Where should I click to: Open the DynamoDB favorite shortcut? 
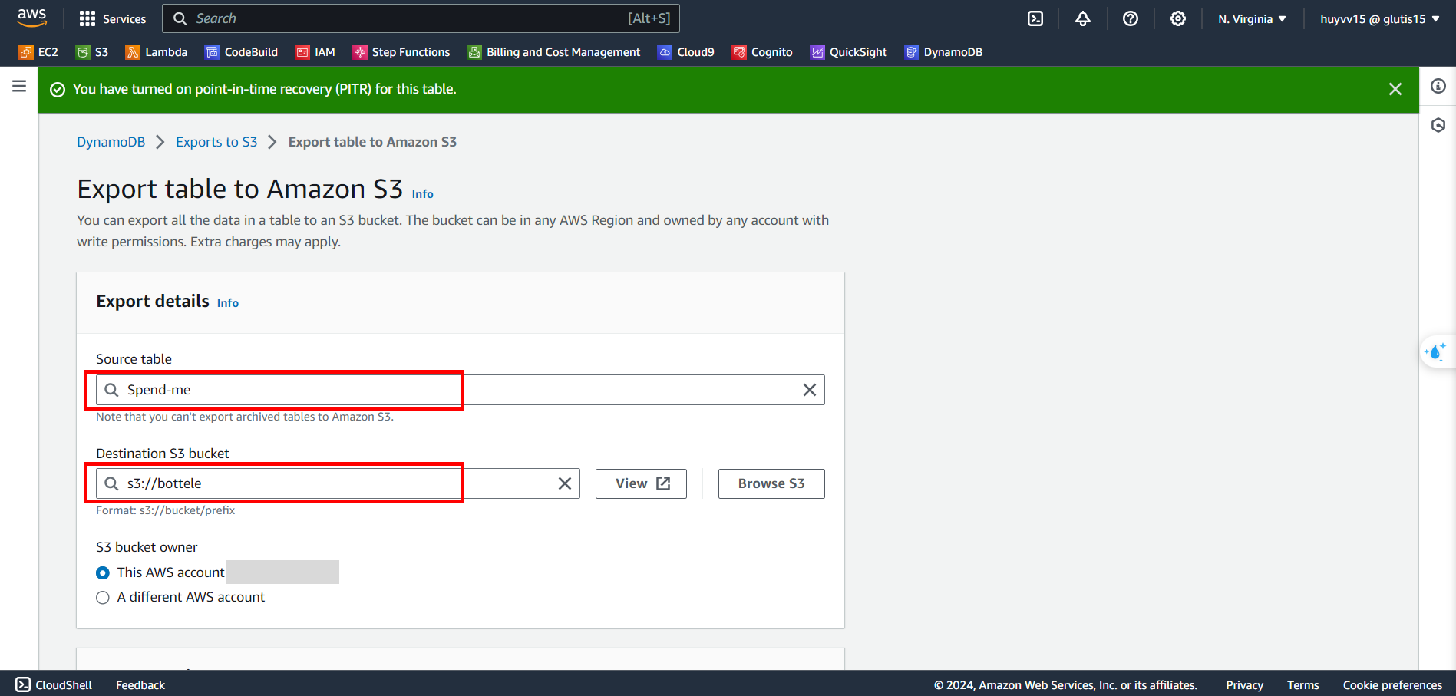pos(944,52)
